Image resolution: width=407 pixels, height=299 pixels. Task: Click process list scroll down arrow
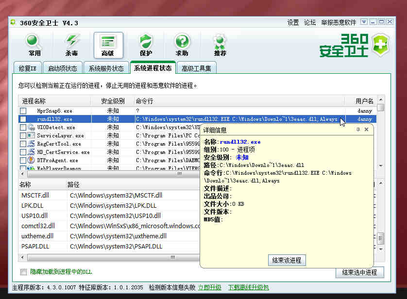(380, 166)
